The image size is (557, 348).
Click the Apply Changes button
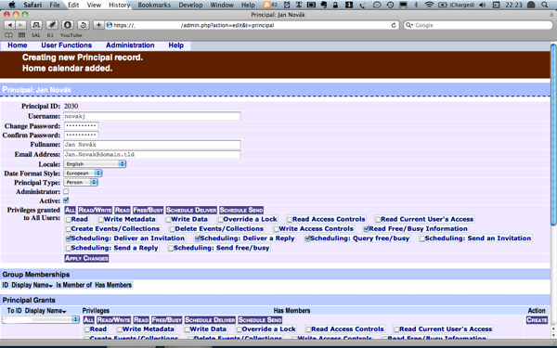coord(86,258)
